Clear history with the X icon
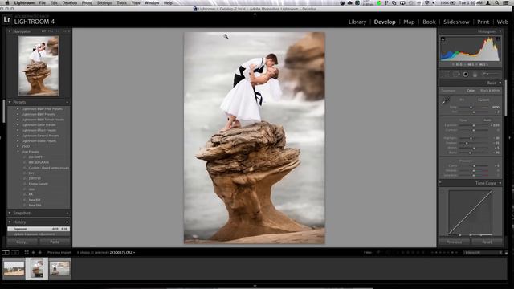The width and height of the screenshot is (514, 289). (67, 222)
